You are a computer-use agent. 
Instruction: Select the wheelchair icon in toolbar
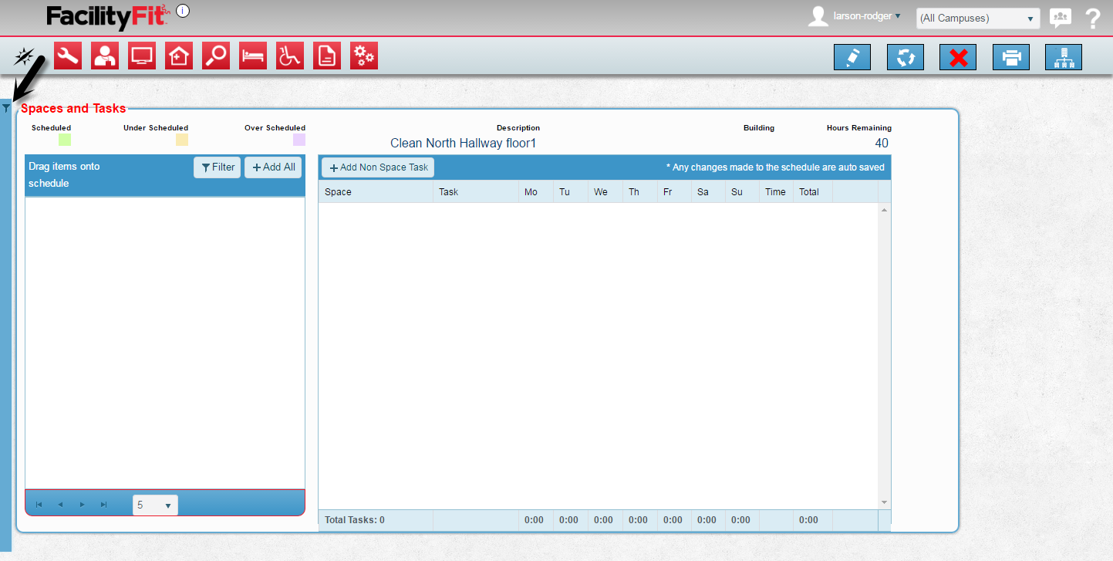[290, 56]
